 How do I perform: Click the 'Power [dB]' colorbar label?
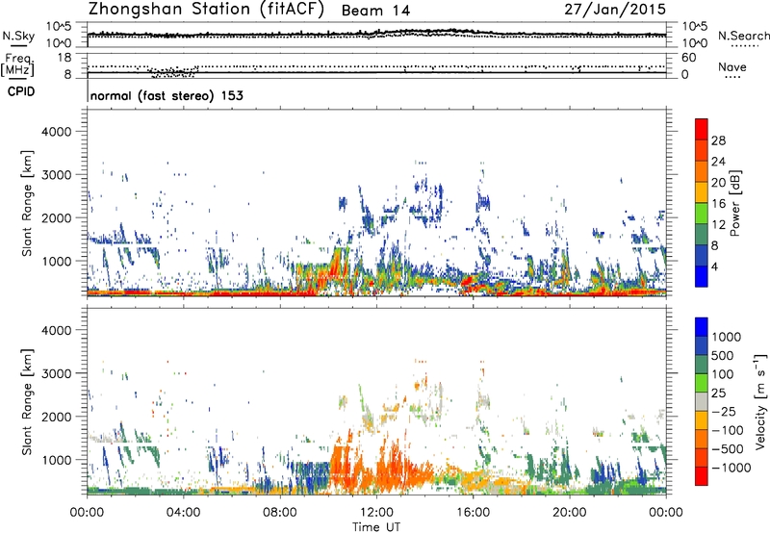(x=734, y=203)
